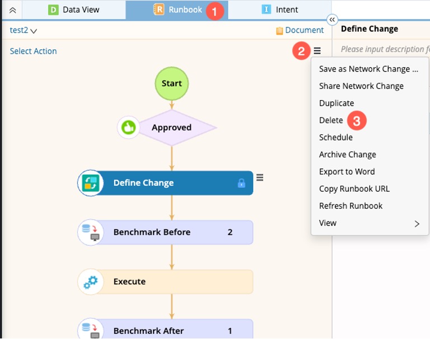430x339 pixels.
Task: Click the Document clipboard icon
Action: (279, 31)
